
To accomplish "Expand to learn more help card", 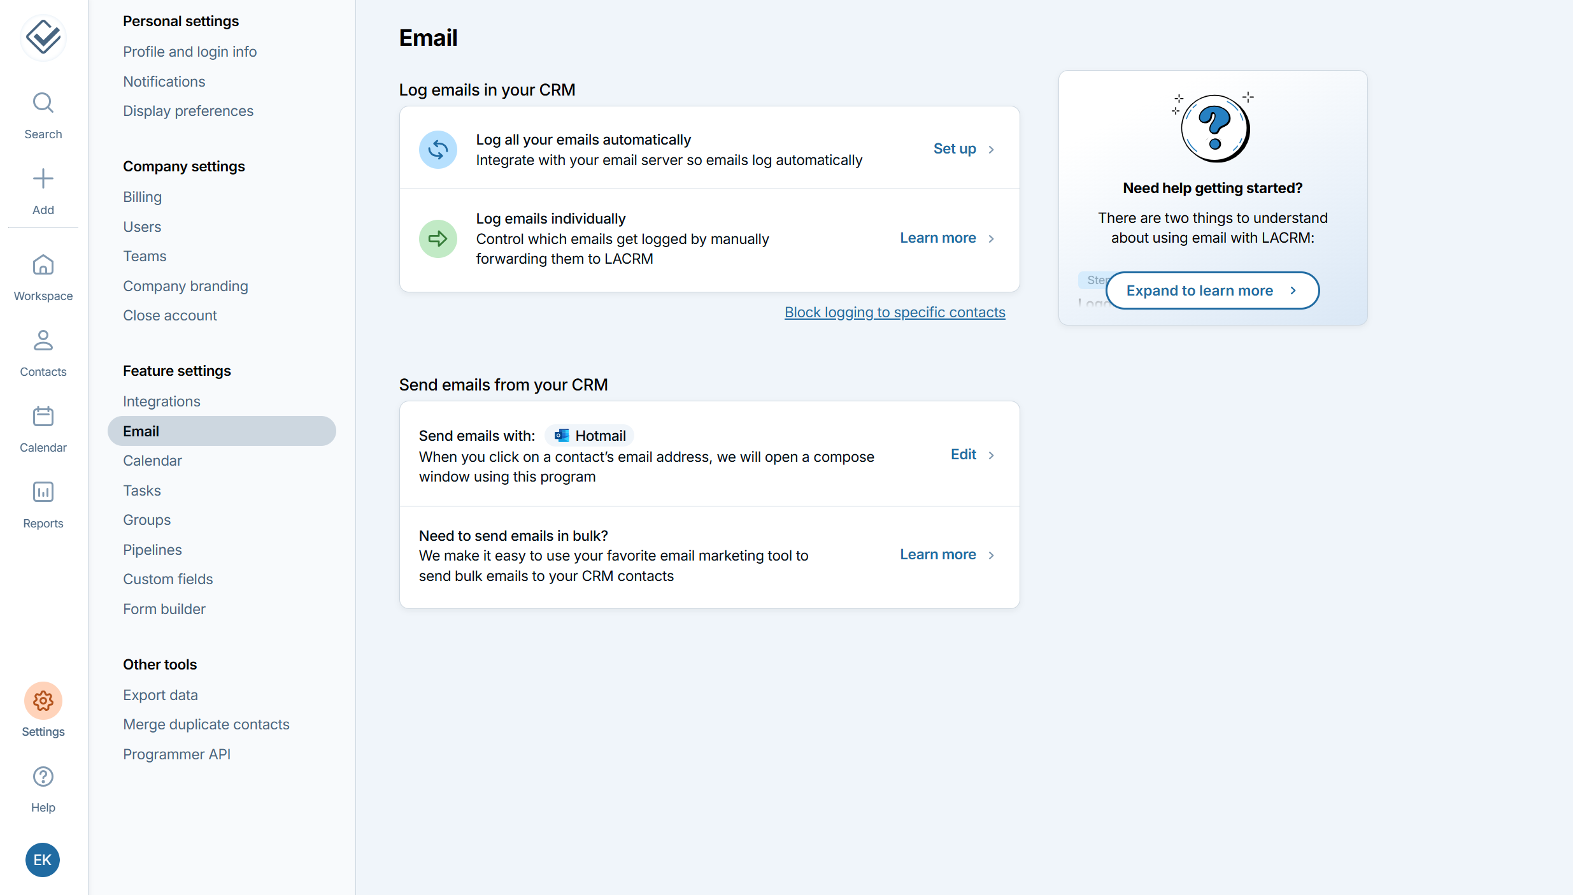I will [1212, 290].
